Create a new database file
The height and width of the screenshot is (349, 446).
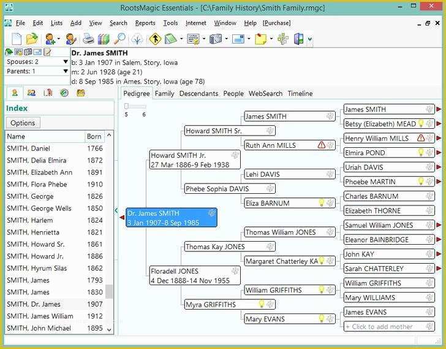pyautogui.click(x=16, y=39)
